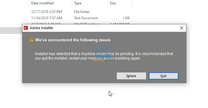Screen dimensions: 208x108
Task: Click the 11/24/2019 7:57 AM date cell
Action: (x=47, y=18)
